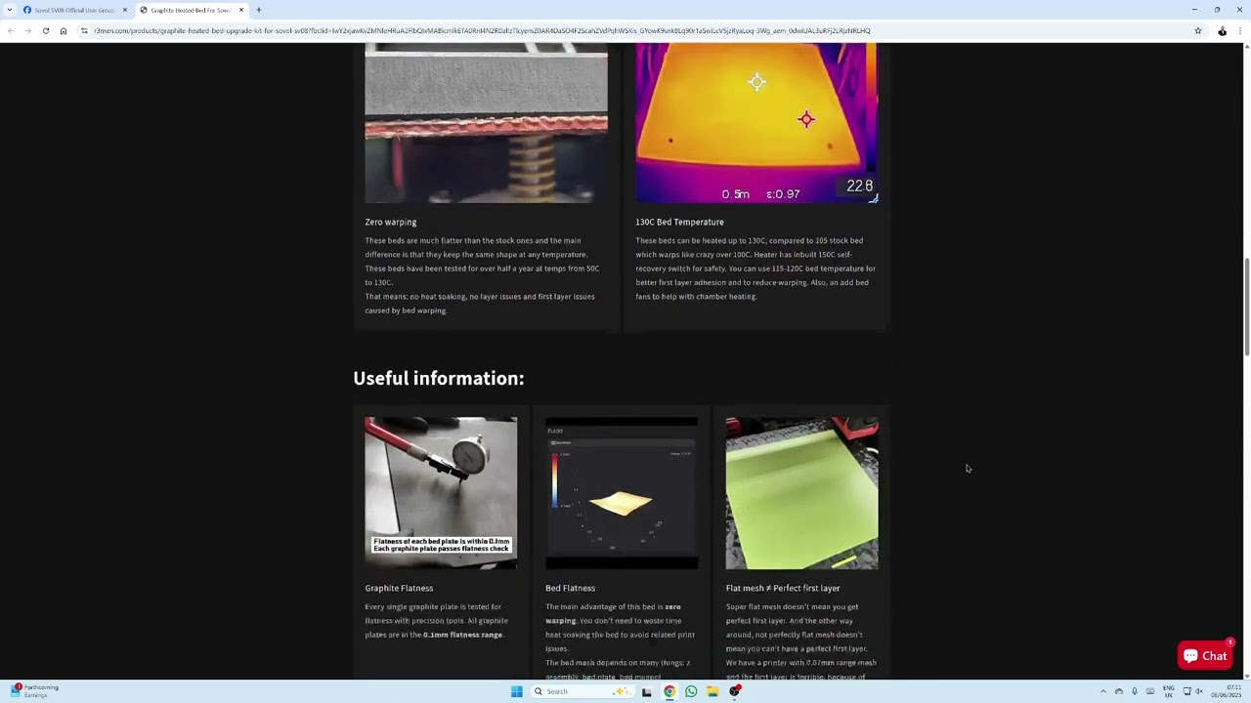Reload the current page

click(x=46, y=31)
